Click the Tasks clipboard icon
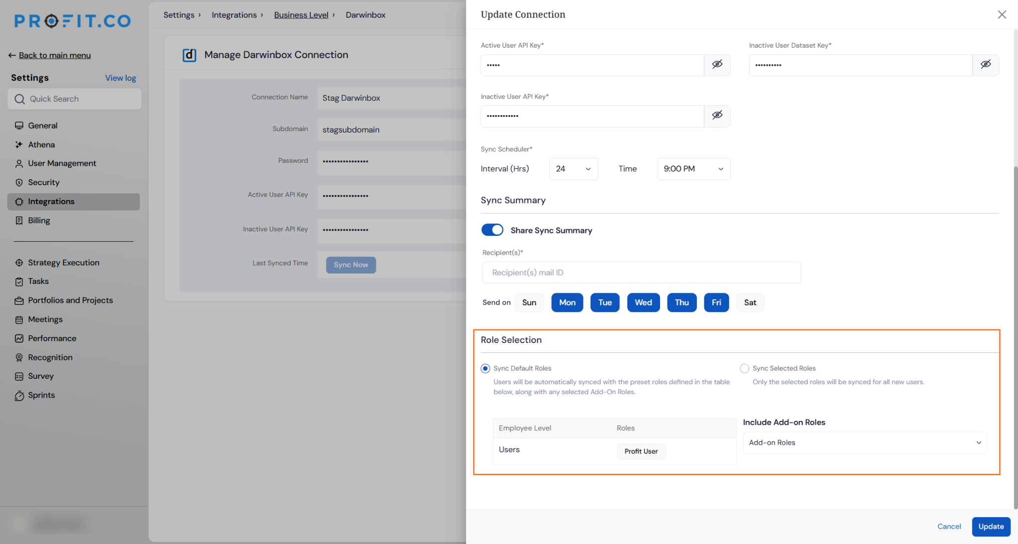This screenshot has height=544, width=1018. pyautogui.click(x=19, y=281)
